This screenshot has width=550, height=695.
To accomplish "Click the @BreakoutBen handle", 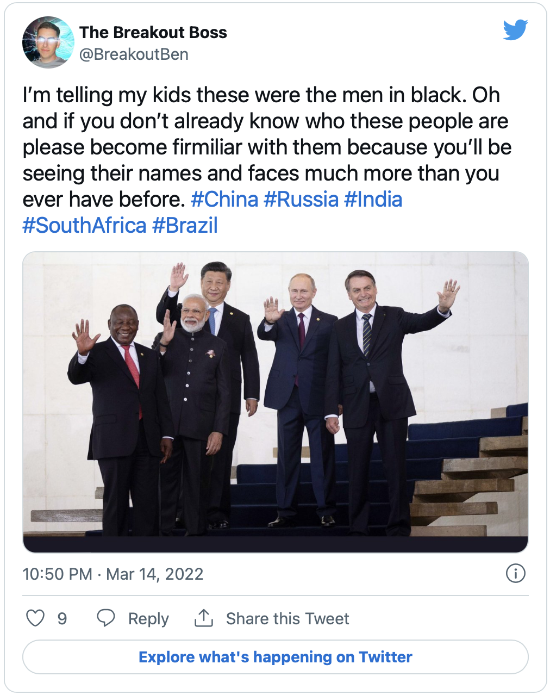I will pos(134,54).
